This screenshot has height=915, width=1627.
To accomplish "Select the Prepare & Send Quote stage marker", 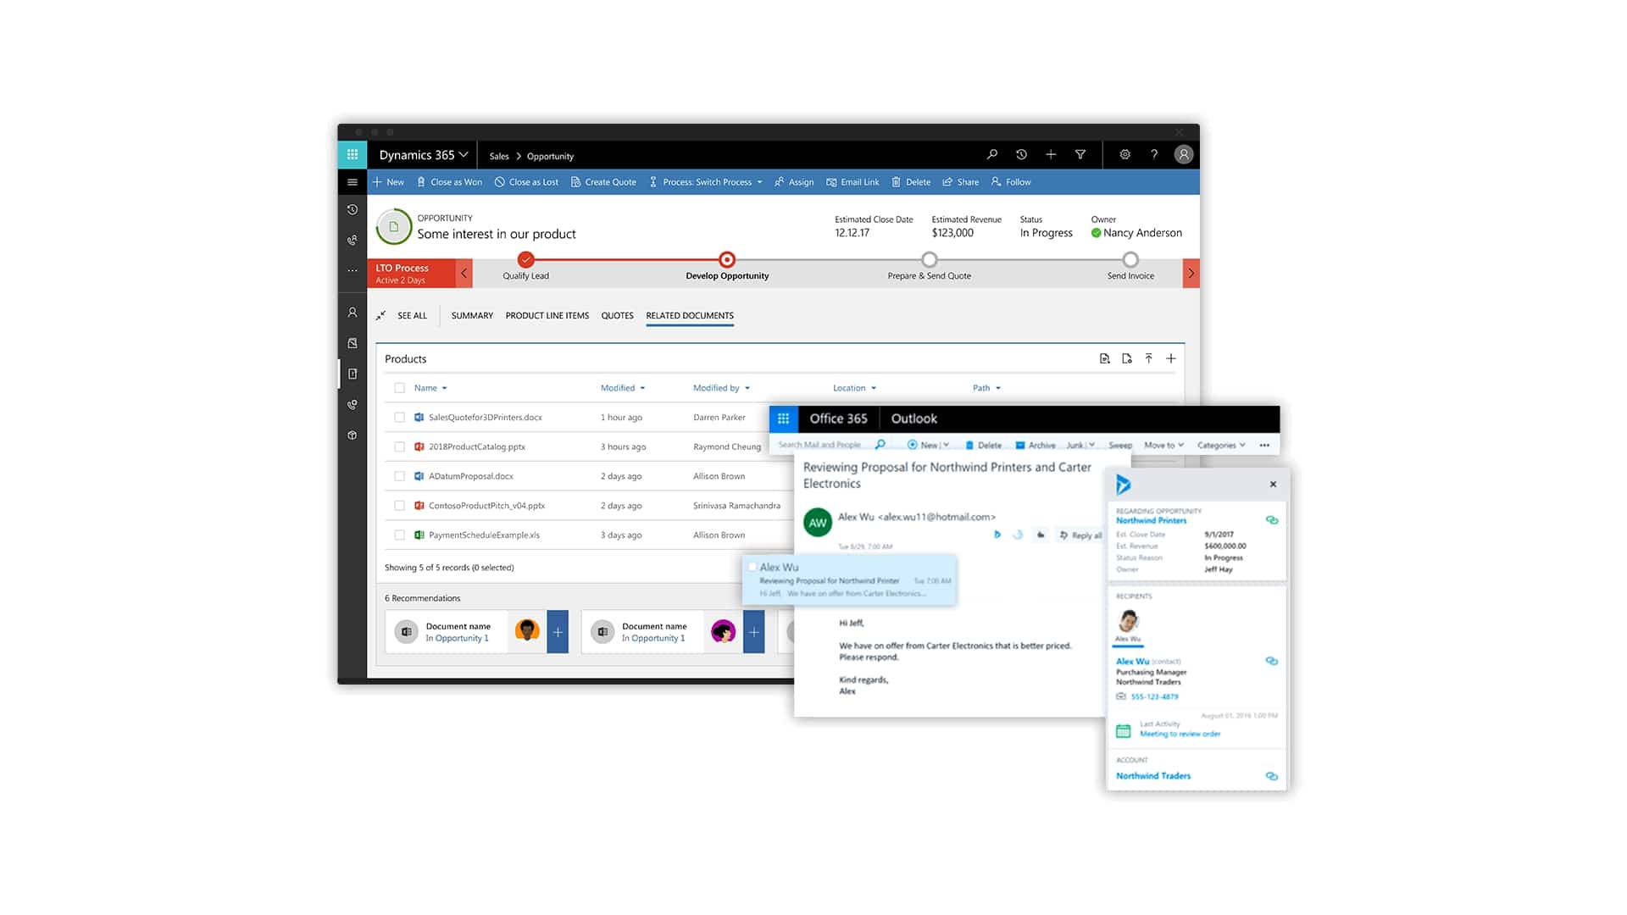I will [x=930, y=259].
